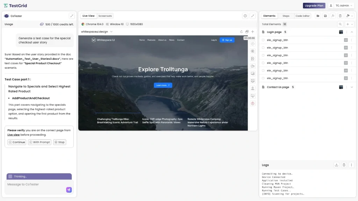Open the Steps tab in the right panel

[286, 16]
